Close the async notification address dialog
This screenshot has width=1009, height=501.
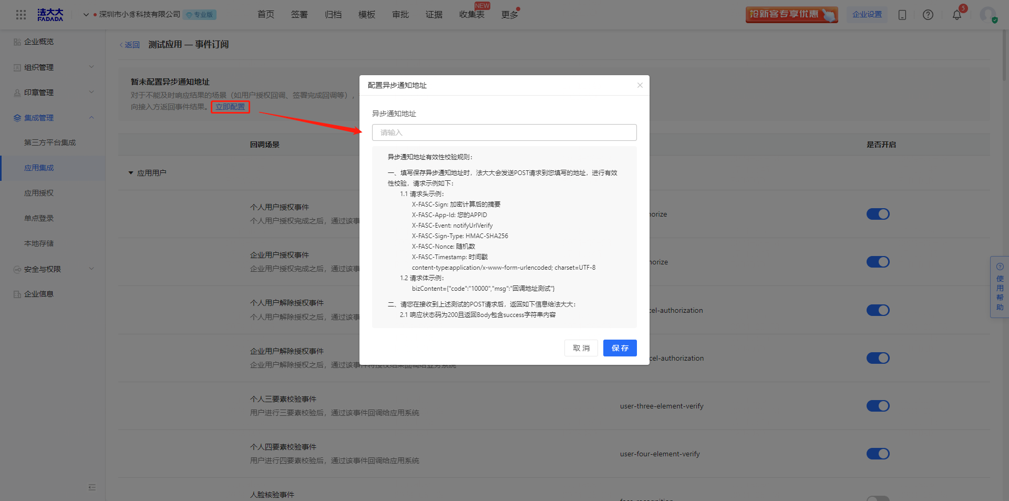point(640,85)
